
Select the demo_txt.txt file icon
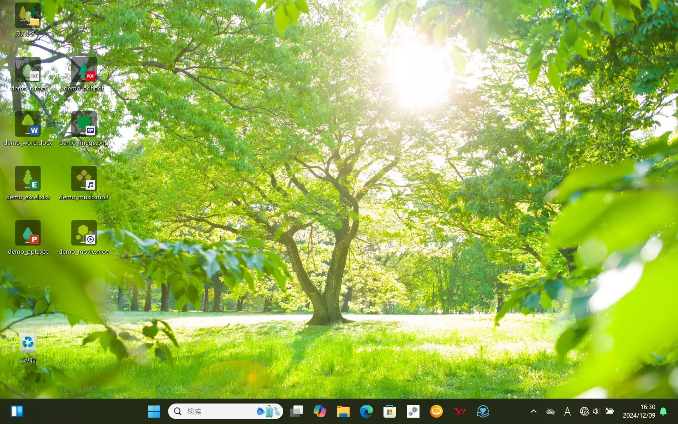[28, 70]
